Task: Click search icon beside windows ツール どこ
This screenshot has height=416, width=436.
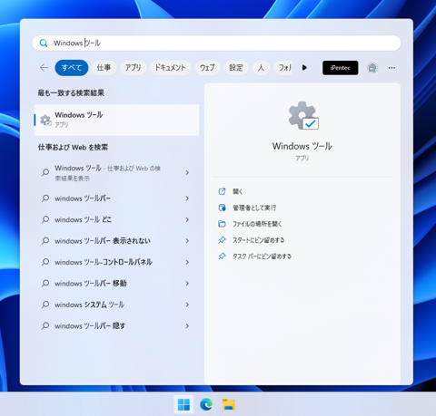Action: [x=45, y=219]
